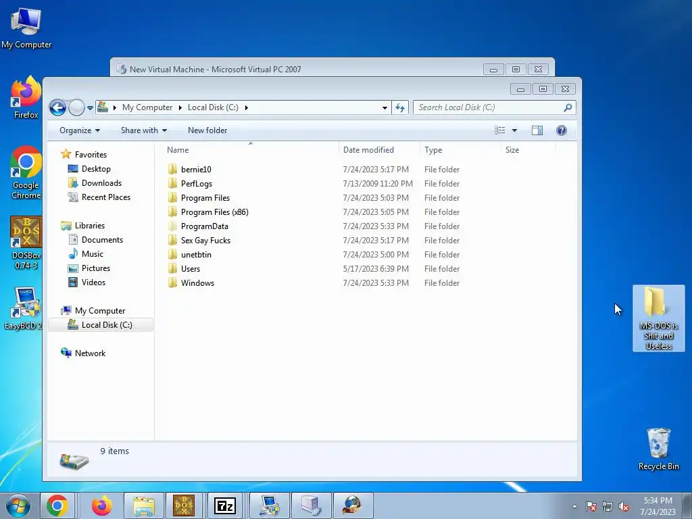The width and height of the screenshot is (692, 519).
Task: Select the DOSBox 0.74-3 desktop shortcut
Action: (26, 243)
